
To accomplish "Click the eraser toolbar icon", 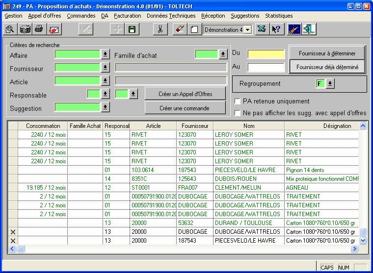I will pyautogui.click(x=180, y=29).
